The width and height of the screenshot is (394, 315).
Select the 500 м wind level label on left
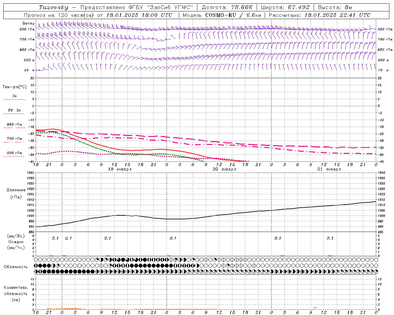(29, 60)
